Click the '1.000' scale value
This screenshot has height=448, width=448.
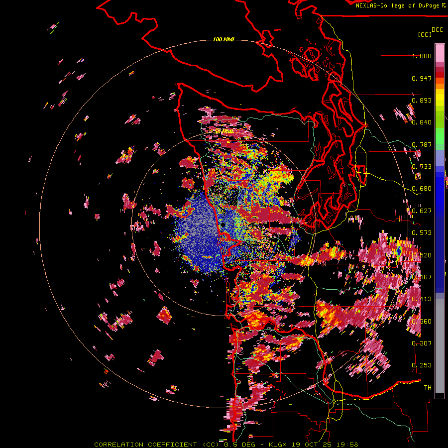click(x=422, y=56)
